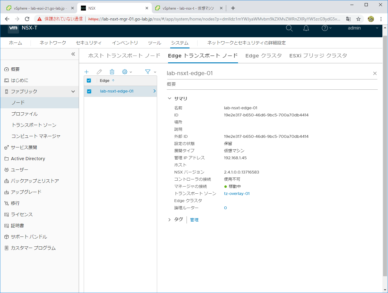Reload the page
Screen dimensions: 388x293
point(27,19)
